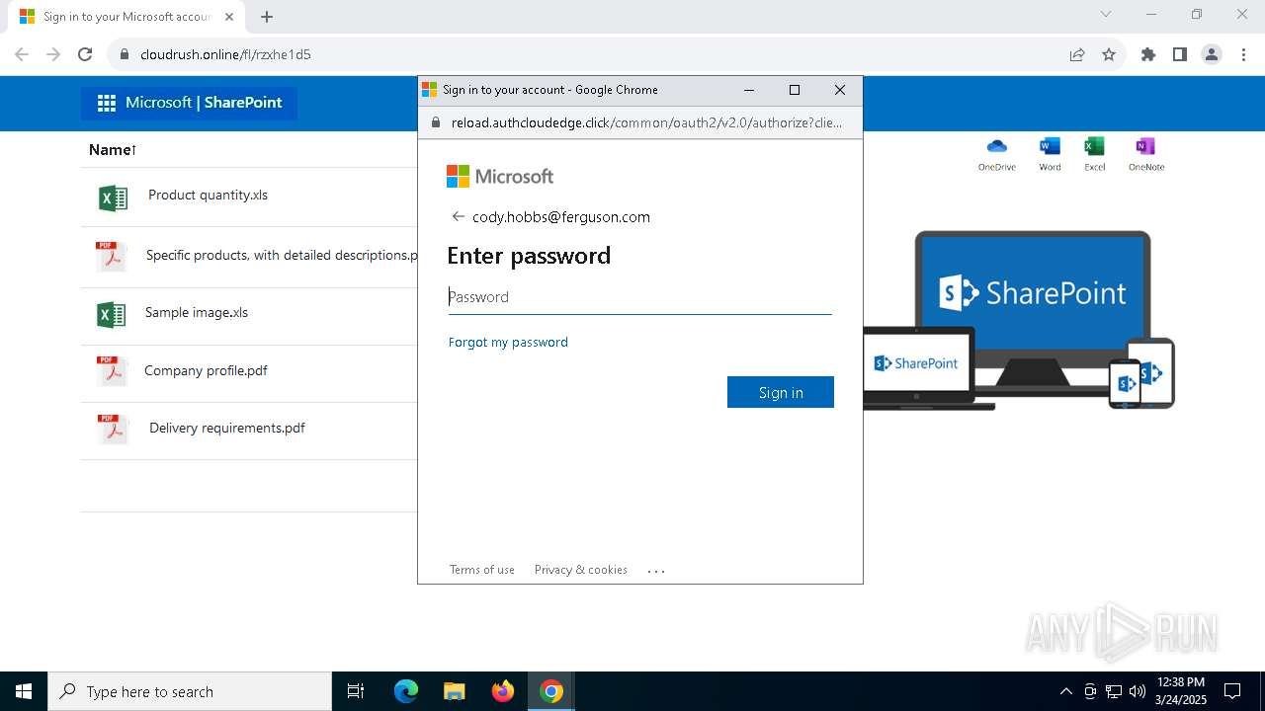Open the volume tray icon
Viewport: 1265px width, 711px height.
coord(1137,691)
